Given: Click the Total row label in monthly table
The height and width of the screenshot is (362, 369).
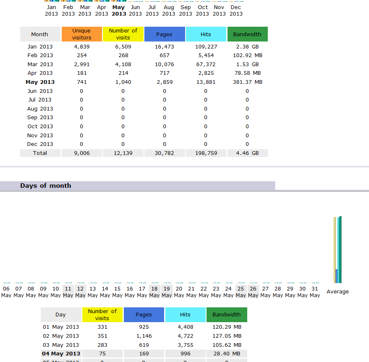Looking at the screenshot, I should [x=40, y=153].
